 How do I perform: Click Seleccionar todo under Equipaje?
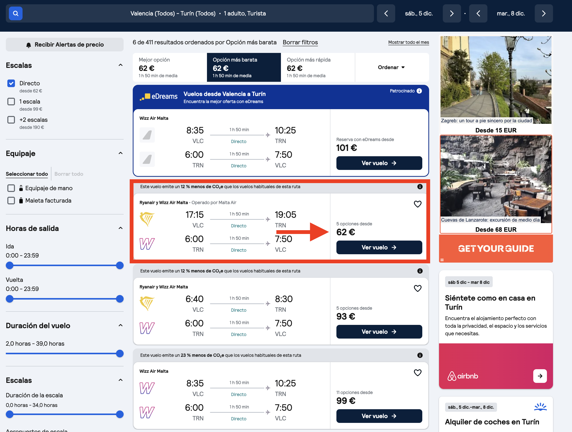[x=27, y=174]
